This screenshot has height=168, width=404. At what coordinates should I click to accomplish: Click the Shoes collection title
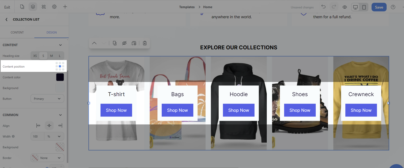(x=300, y=94)
